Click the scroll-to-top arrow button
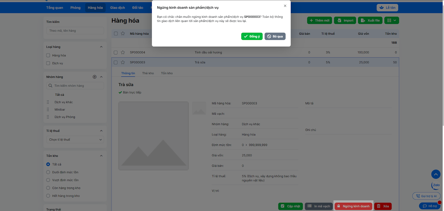Image resolution: width=444 pixels, height=211 pixels. [x=436, y=174]
